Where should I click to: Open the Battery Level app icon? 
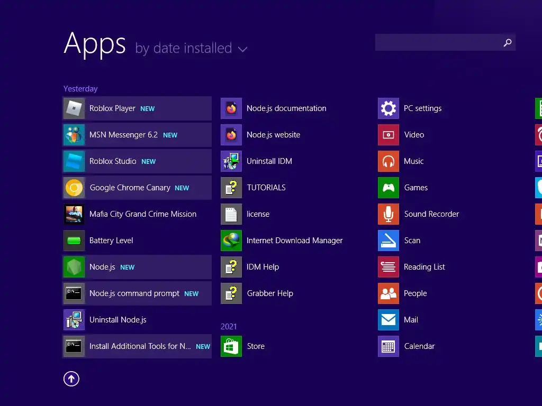point(74,241)
